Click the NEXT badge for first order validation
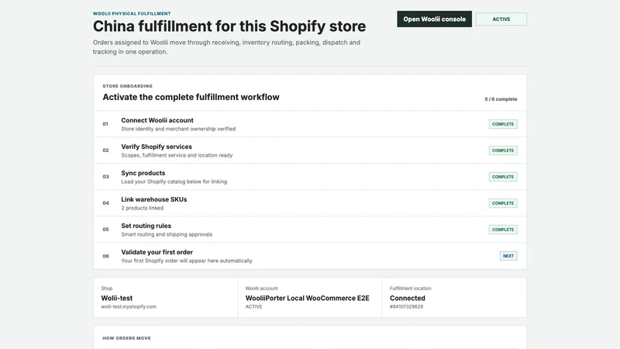This screenshot has height=349, width=620. 508,256
